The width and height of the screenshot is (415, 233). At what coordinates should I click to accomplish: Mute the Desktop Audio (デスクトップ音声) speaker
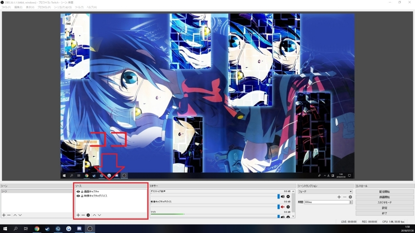[282, 197]
